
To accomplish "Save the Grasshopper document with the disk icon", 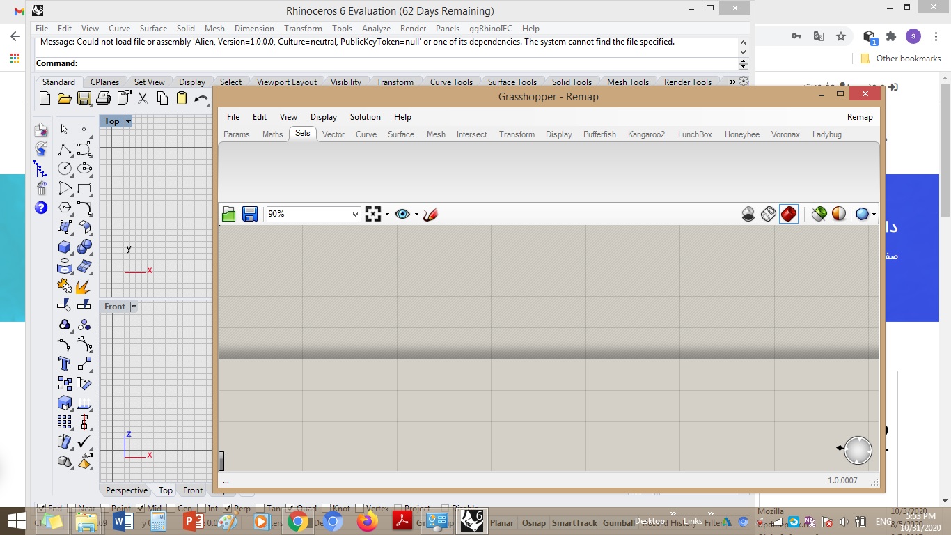I will 250,214.
